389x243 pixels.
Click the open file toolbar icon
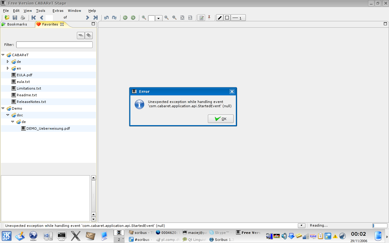point(7,18)
